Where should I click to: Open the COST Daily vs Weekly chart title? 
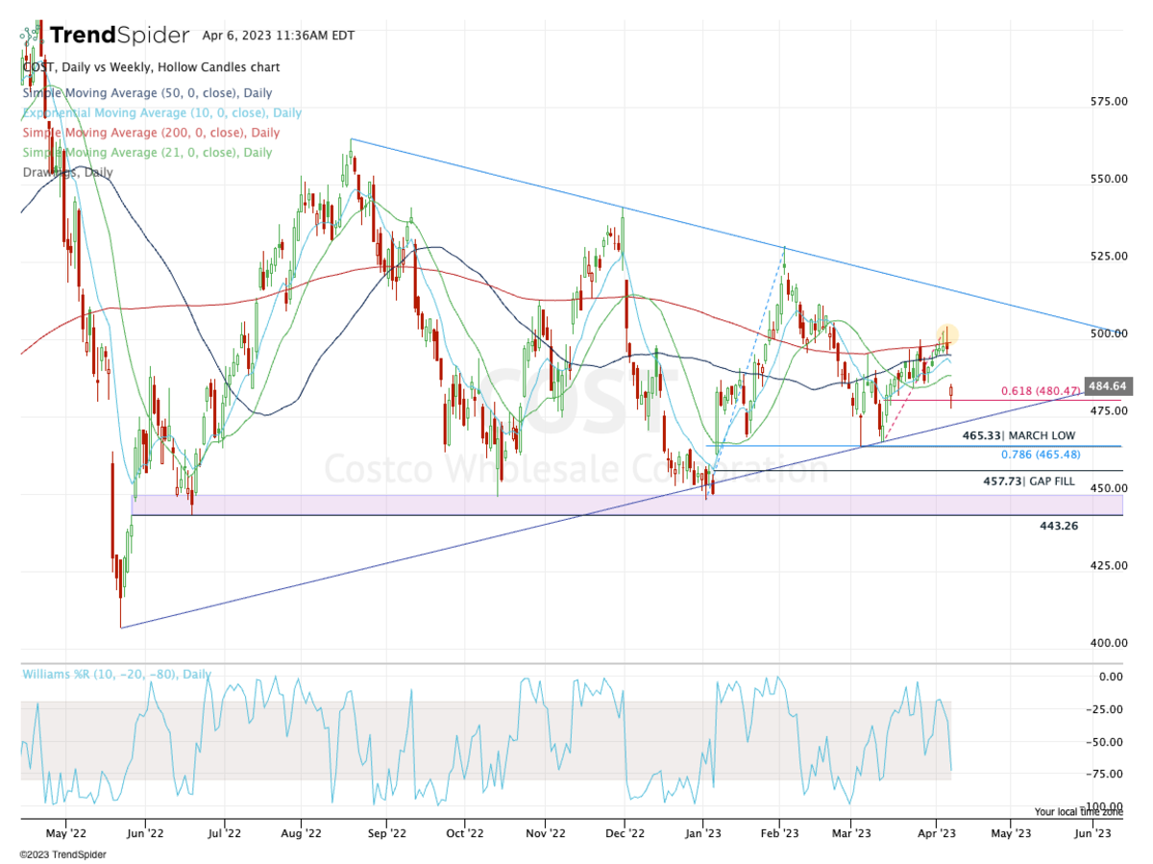click(x=151, y=67)
